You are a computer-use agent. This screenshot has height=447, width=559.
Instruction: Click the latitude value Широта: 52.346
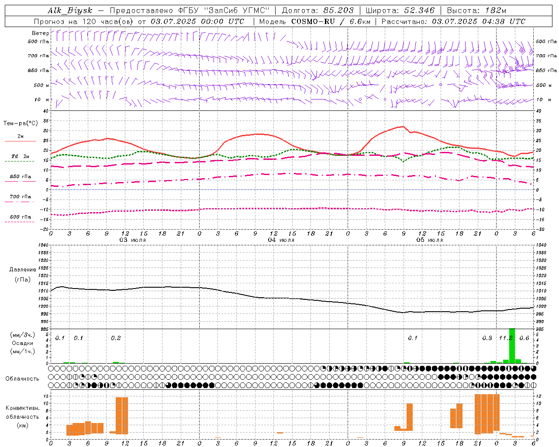pos(400,10)
